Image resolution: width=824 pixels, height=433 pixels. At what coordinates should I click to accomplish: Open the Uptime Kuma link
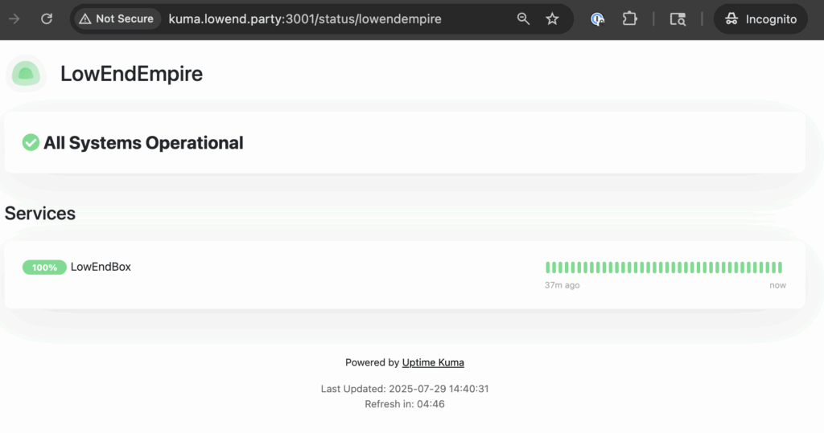pyautogui.click(x=433, y=362)
